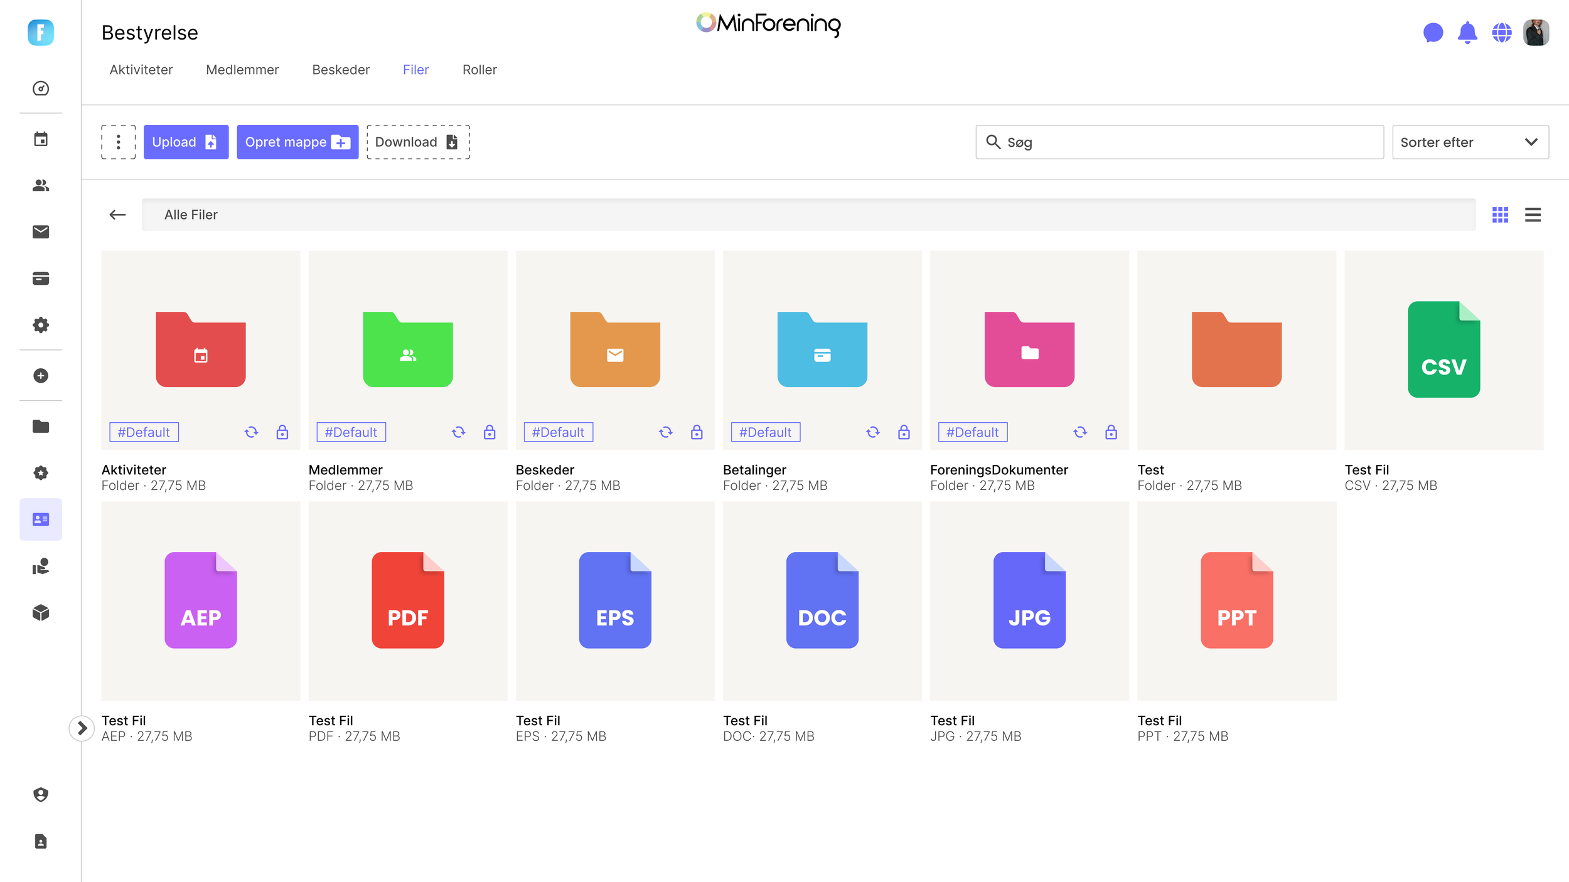This screenshot has width=1569, height=882.
Task: Open the payments card icon in the sidebar
Action: [x=40, y=279]
